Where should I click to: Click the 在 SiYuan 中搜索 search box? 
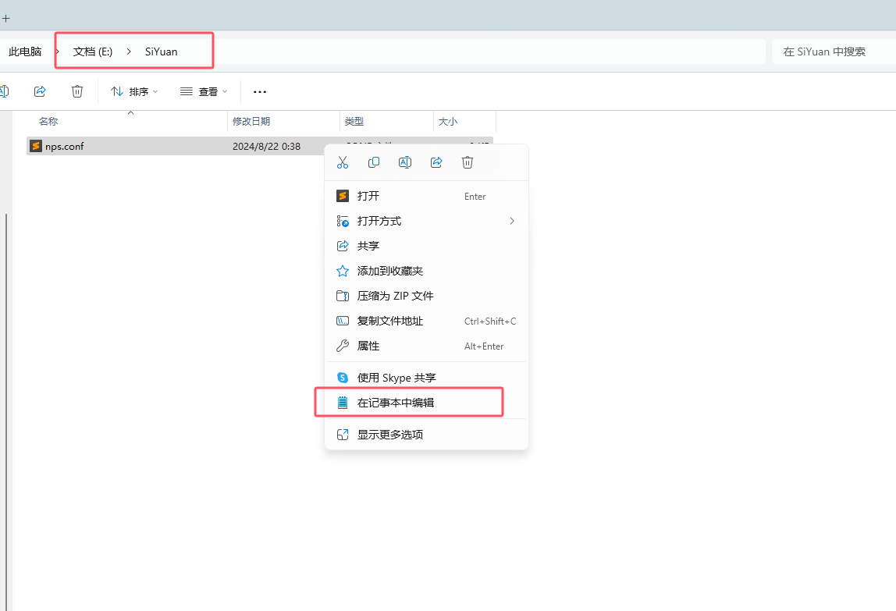[831, 52]
